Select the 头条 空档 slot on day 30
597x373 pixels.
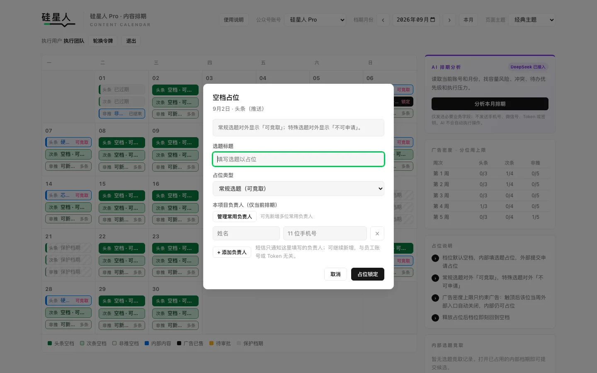[x=175, y=301]
